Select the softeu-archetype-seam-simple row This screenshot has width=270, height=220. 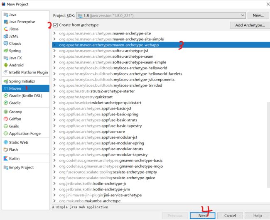tap(161, 62)
